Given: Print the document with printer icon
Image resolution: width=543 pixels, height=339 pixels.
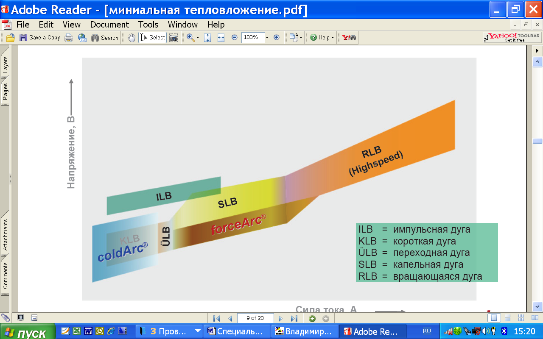Looking at the screenshot, I should (x=69, y=38).
